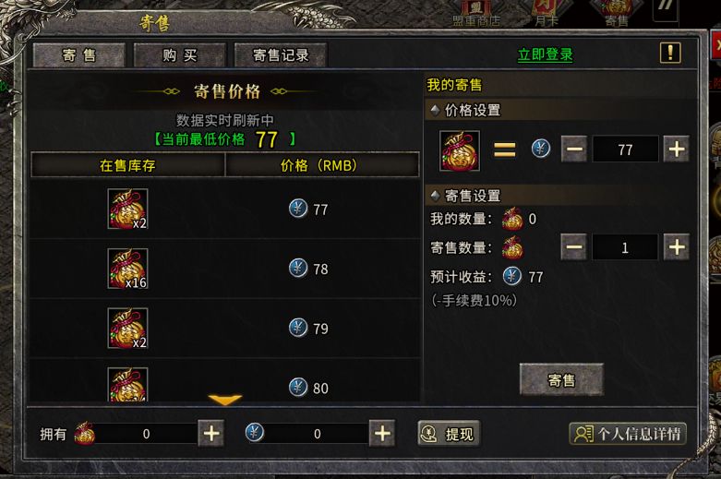Image resolution: width=721 pixels, height=479 pixels.
Task: Select the 寄售 tab at top left
Action: [79, 55]
